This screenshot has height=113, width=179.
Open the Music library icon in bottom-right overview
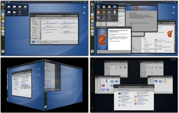116,68
